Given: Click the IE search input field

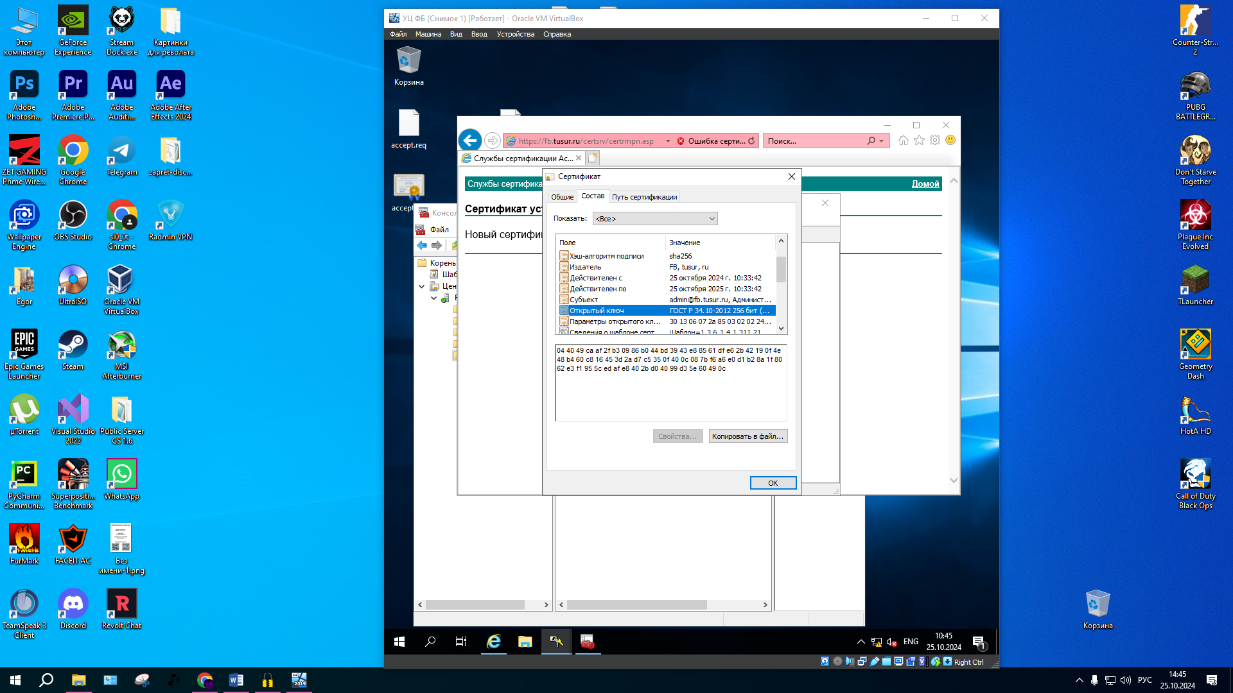Looking at the screenshot, I should tap(814, 141).
